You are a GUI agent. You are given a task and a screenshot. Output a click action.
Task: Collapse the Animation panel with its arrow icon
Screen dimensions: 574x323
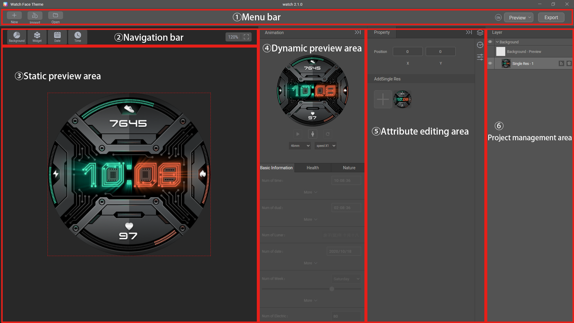coord(358,32)
